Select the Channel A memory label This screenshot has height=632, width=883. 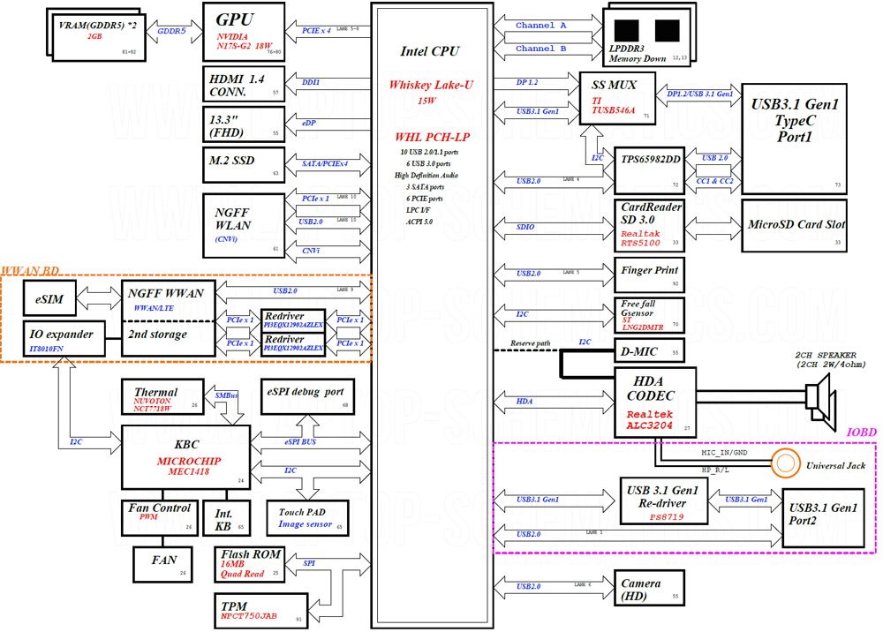(x=541, y=26)
